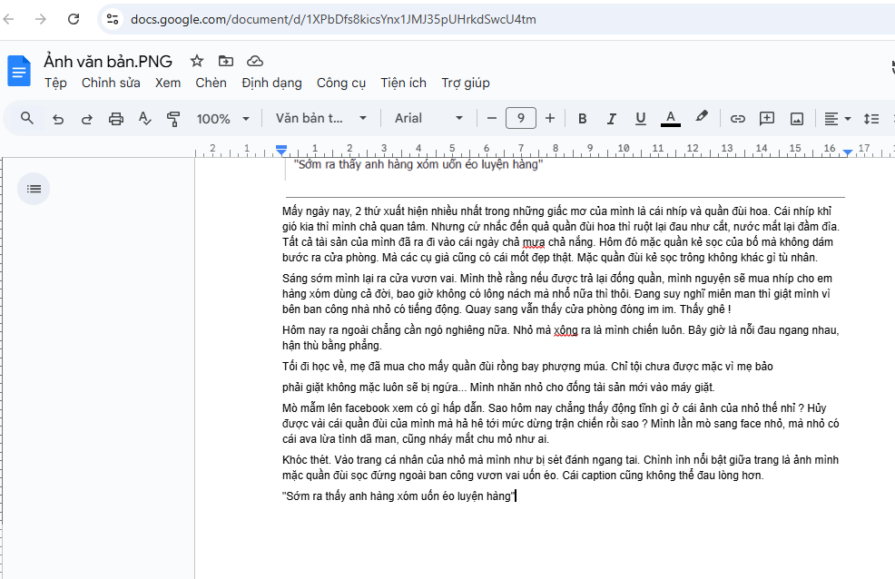Toggle italic formatting
The height and width of the screenshot is (579, 895).
click(612, 119)
